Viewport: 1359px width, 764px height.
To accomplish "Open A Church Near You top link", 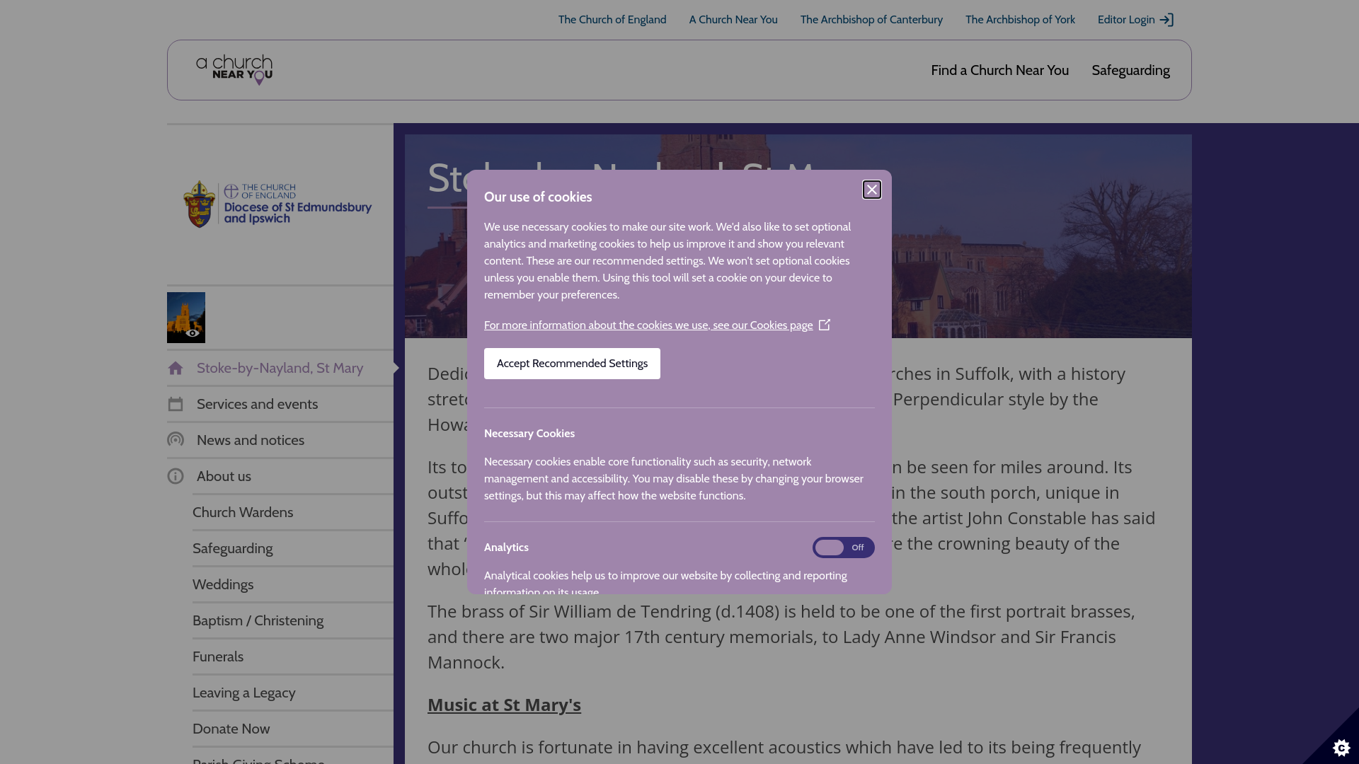I will coord(733,20).
